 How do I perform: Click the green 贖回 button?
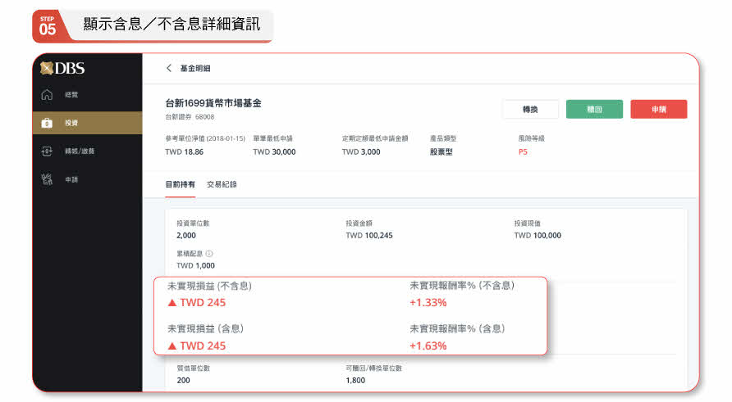pyautogui.click(x=594, y=109)
